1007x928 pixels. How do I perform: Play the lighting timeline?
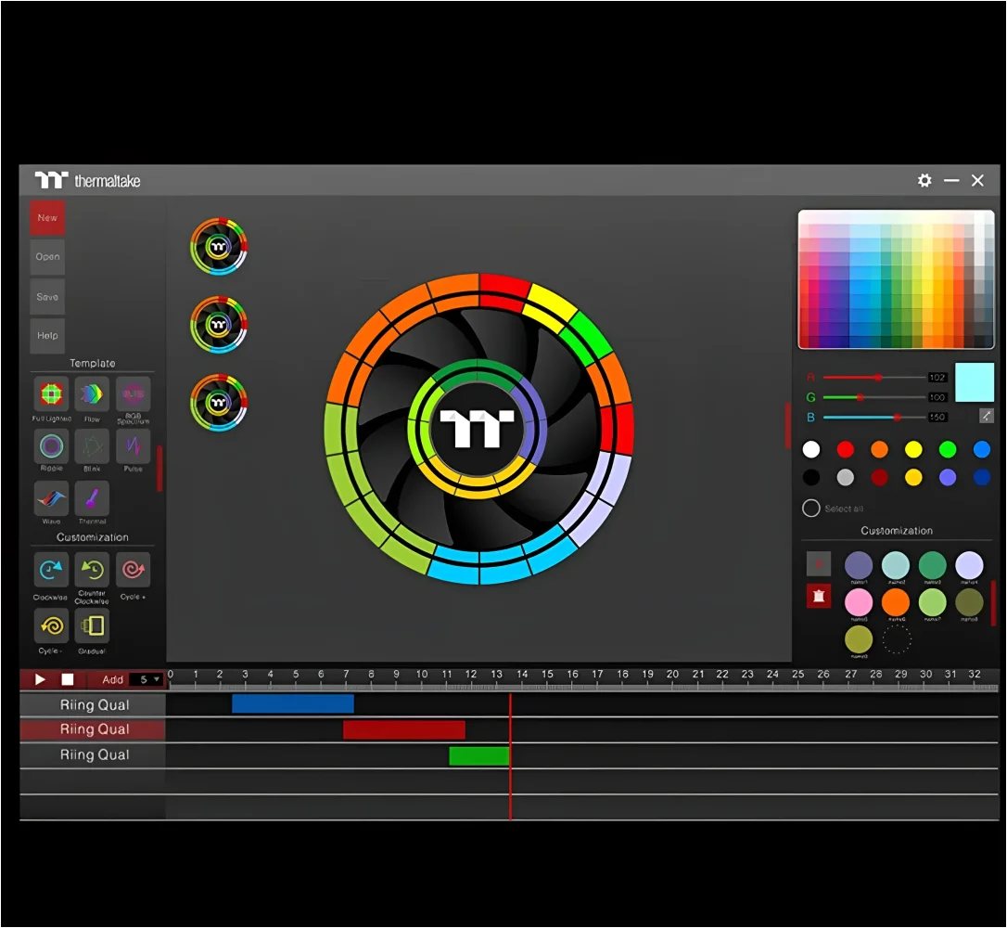click(x=40, y=679)
